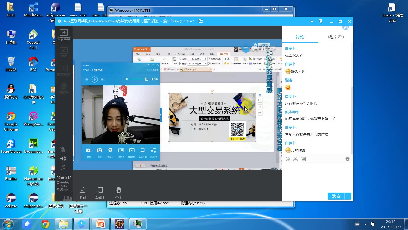Show hidden tray icons arrow

pos(365,224)
